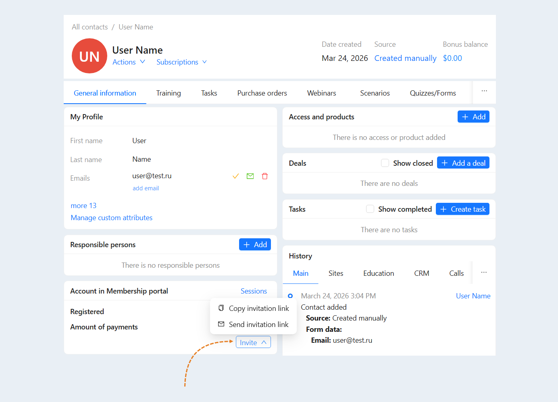Open the Sessions link
Image resolution: width=558 pixels, height=402 pixels.
[254, 291]
